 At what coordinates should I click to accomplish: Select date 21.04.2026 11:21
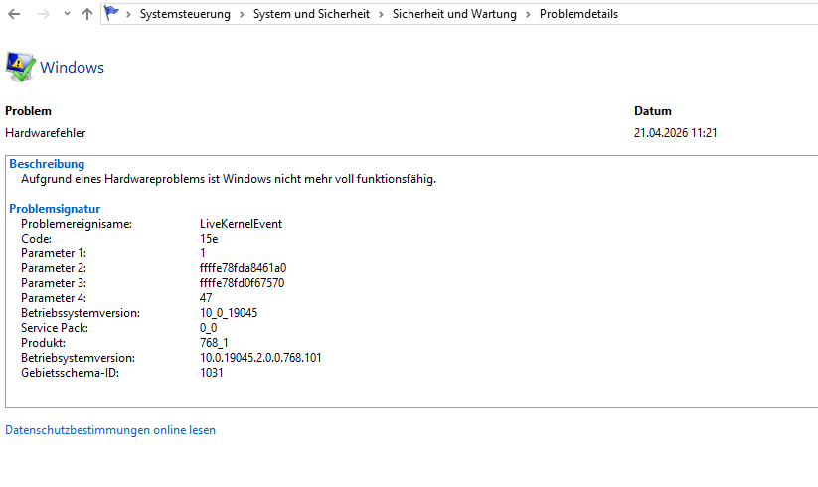[676, 133]
